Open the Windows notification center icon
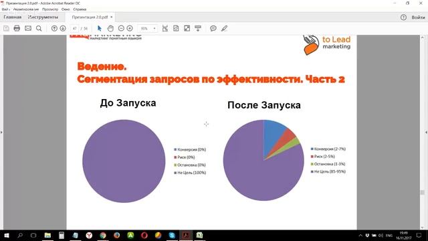The height and width of the screenshot is (241, 428). click(419, 236)
